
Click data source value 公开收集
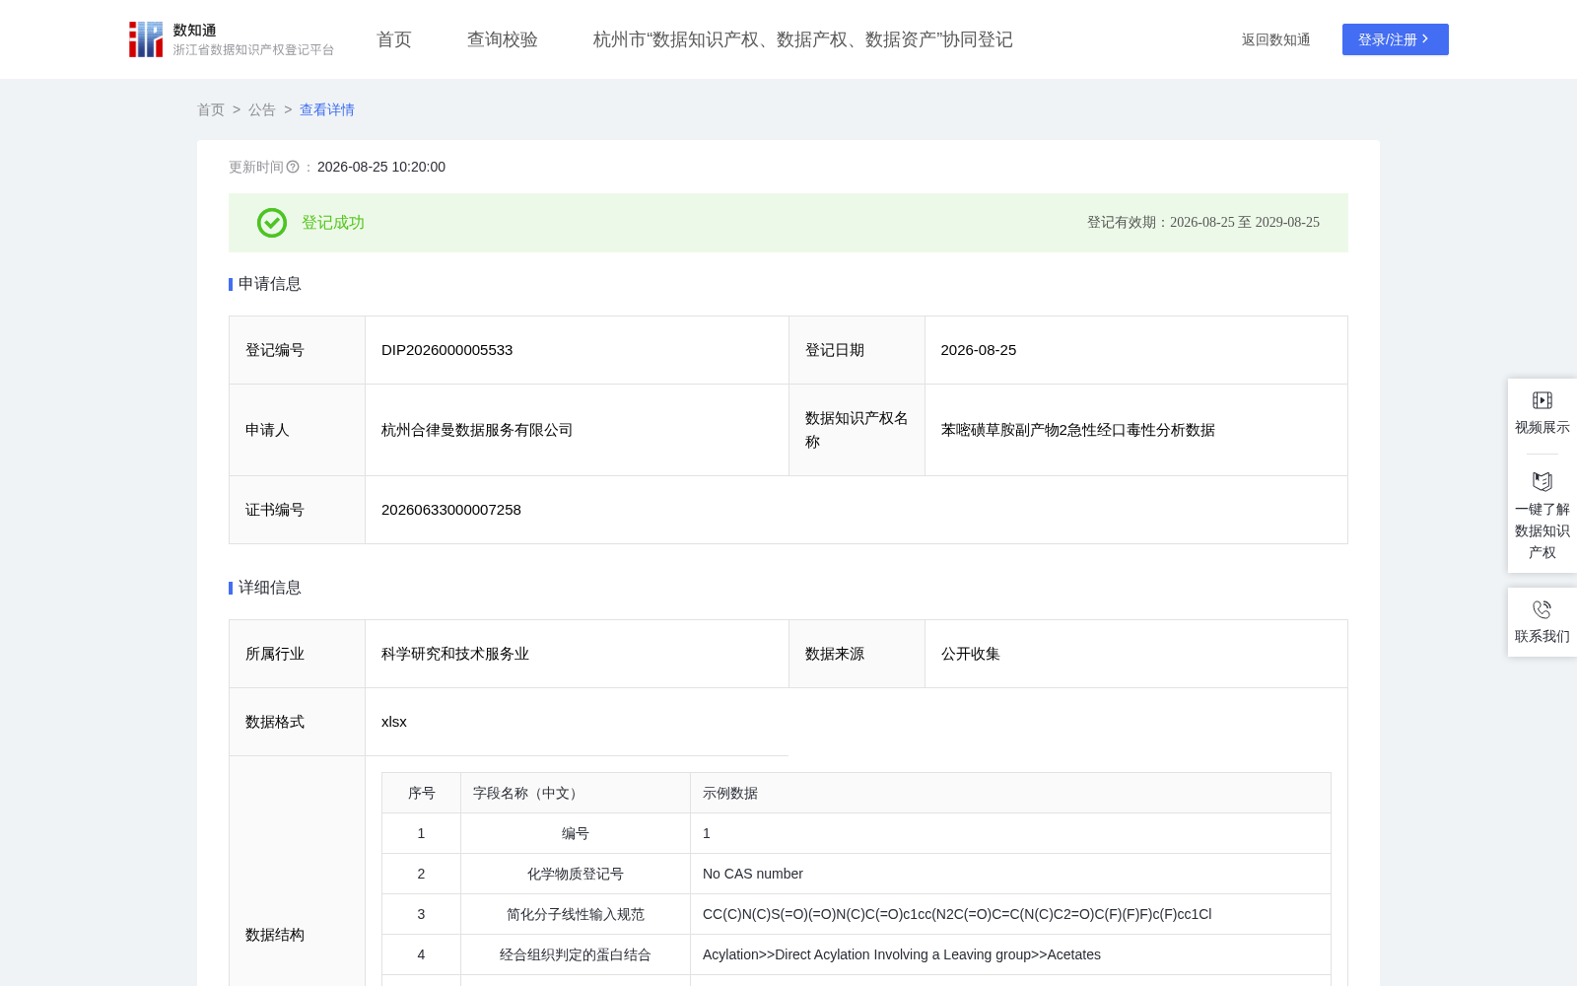tap(971, 654)
